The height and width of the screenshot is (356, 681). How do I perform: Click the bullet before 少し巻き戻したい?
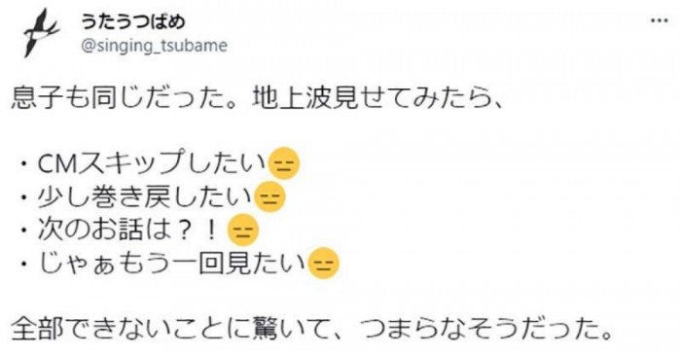point(24,198)
